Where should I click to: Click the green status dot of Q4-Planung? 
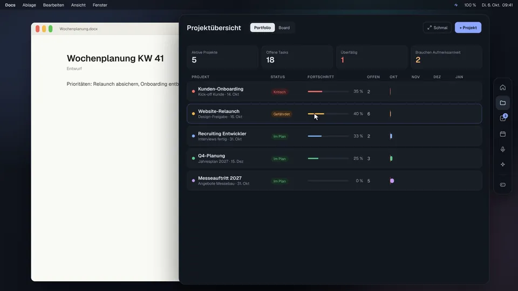193,158
